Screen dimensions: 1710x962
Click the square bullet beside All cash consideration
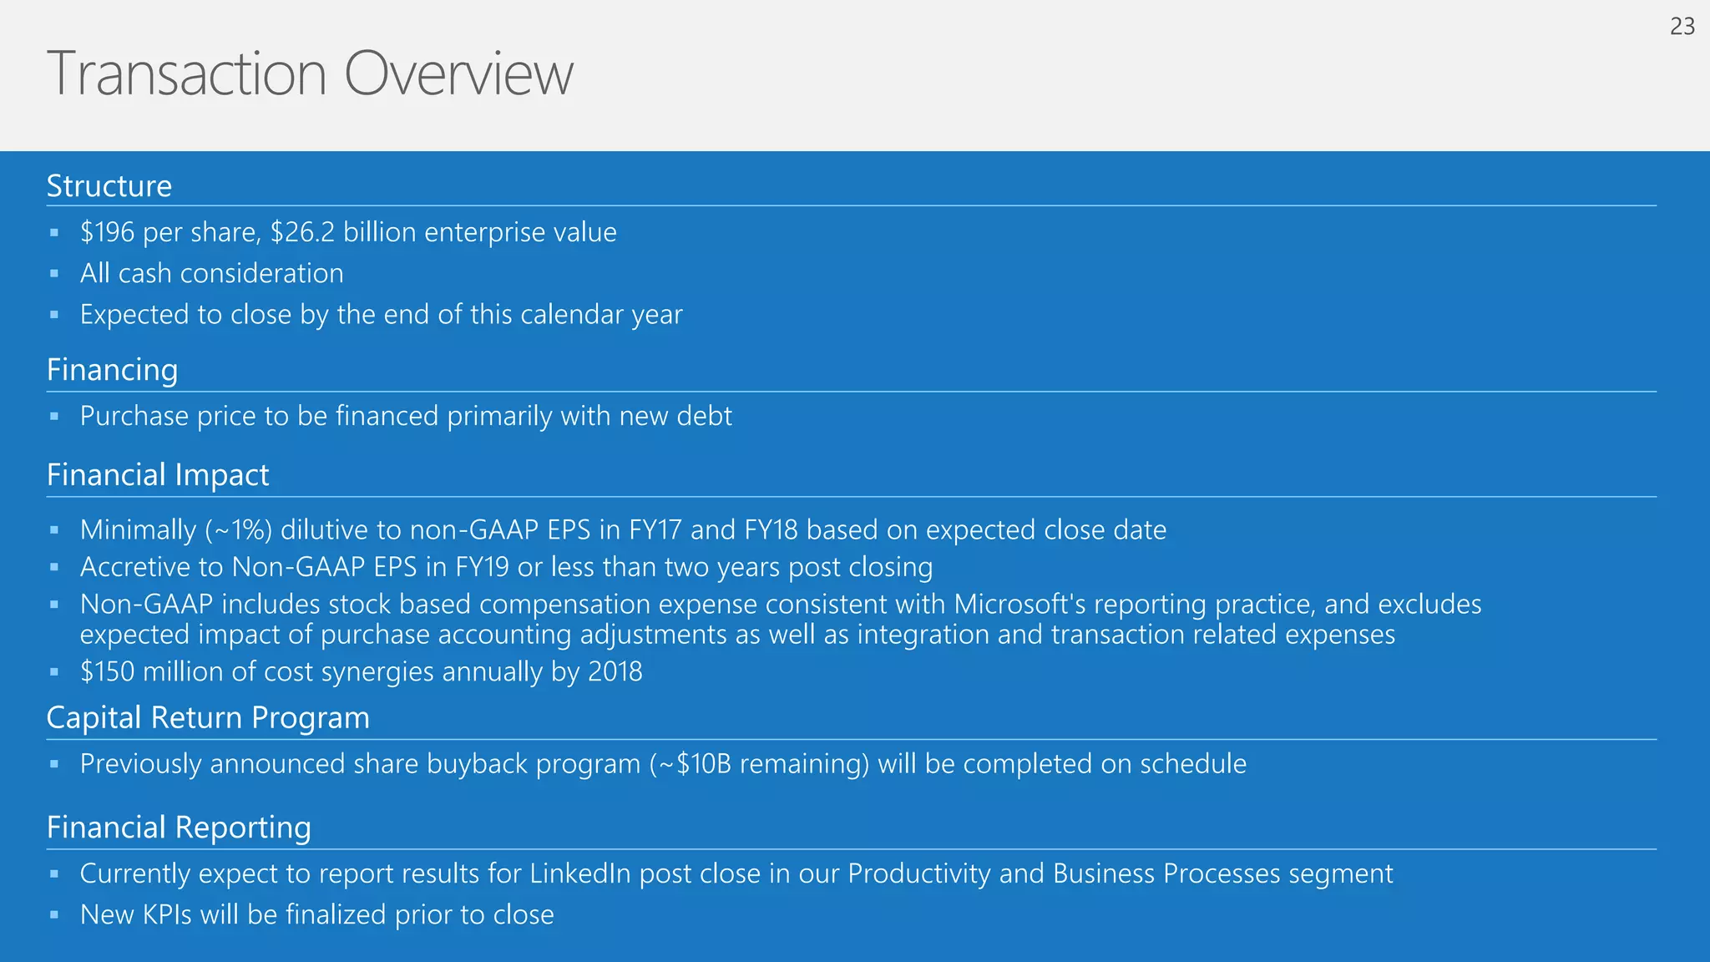point(54,274)
